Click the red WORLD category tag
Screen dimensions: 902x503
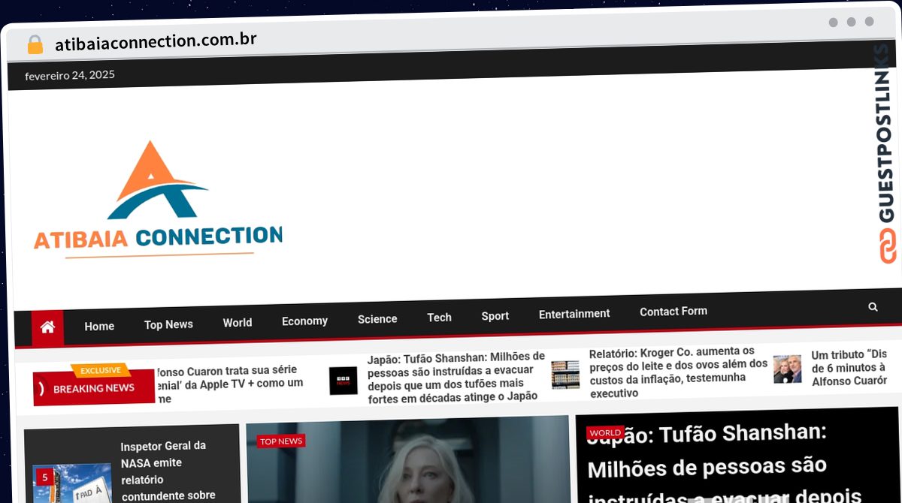coord(606,432)
